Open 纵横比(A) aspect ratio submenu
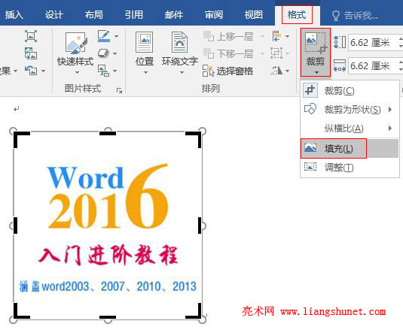 [x=350, y=129]
